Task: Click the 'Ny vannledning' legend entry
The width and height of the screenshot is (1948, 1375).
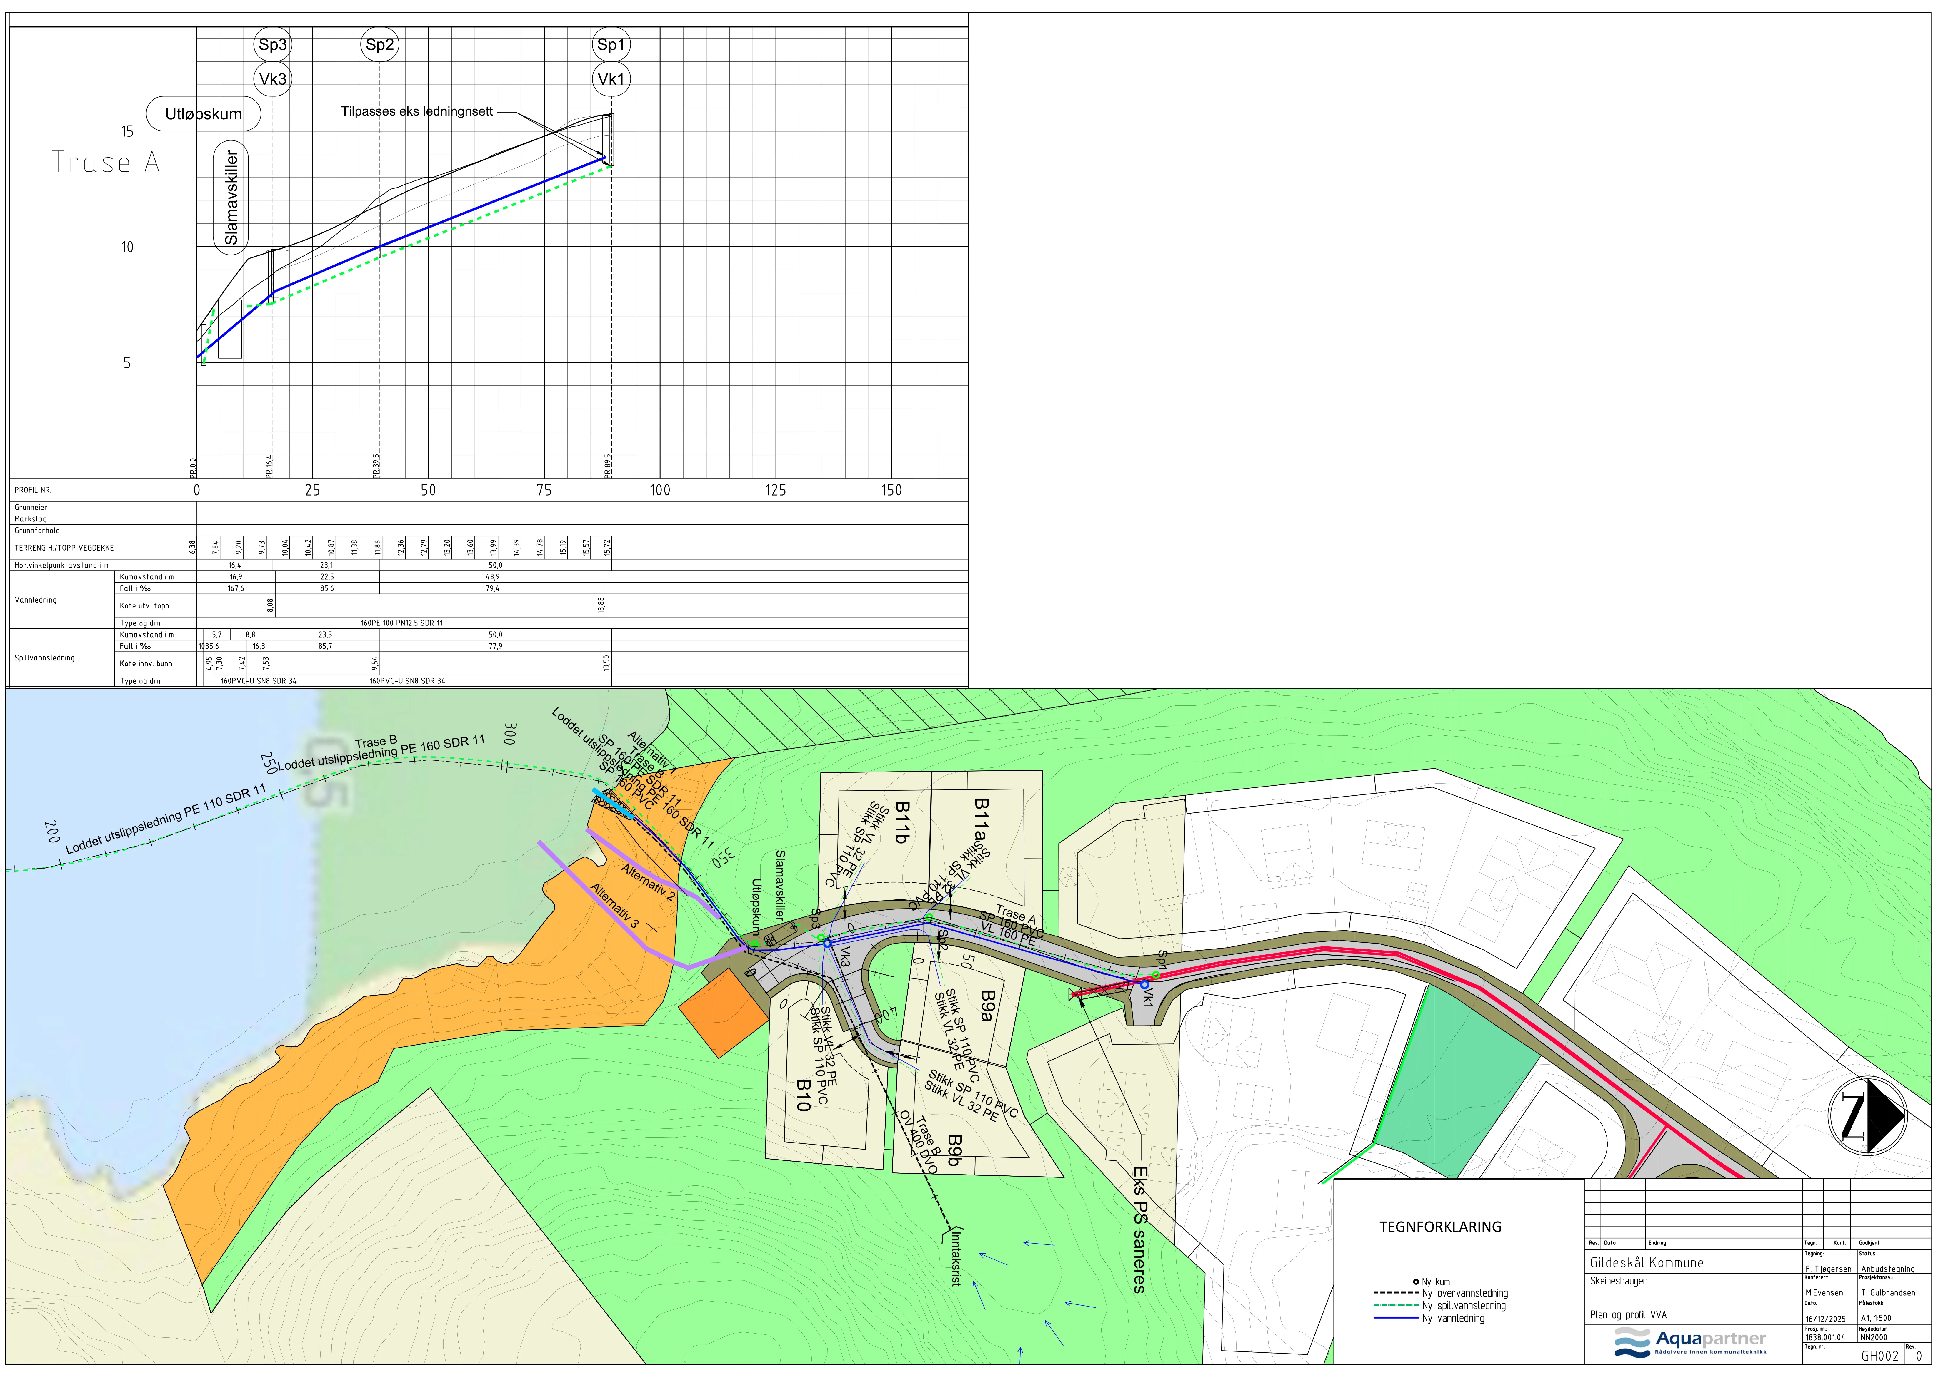Action: pyautogui.click(x=1429, y=1318)
